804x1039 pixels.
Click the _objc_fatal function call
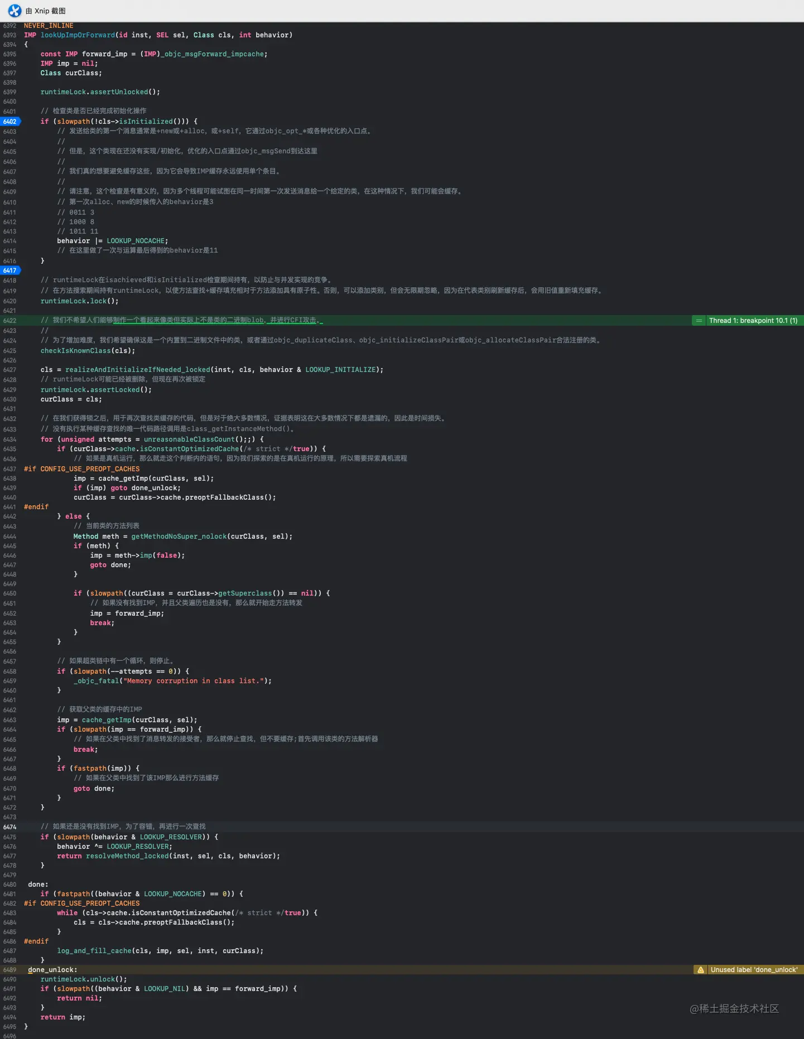pyautogui.click(x=96, y=681)
